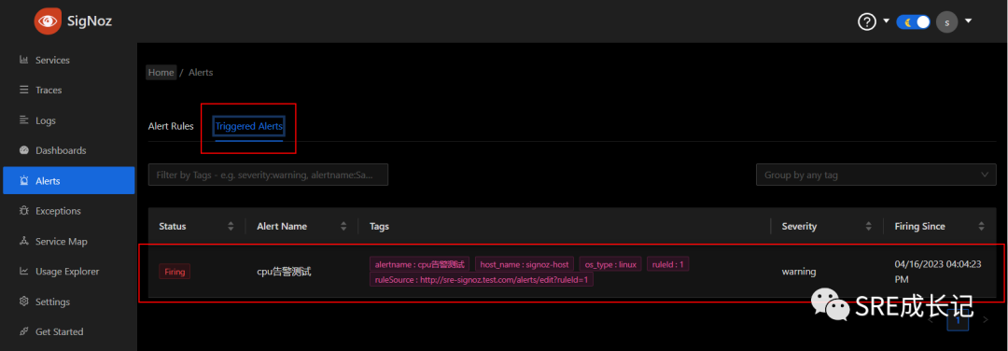Click the Group by dropdown chevron

[x=984, y=175]
